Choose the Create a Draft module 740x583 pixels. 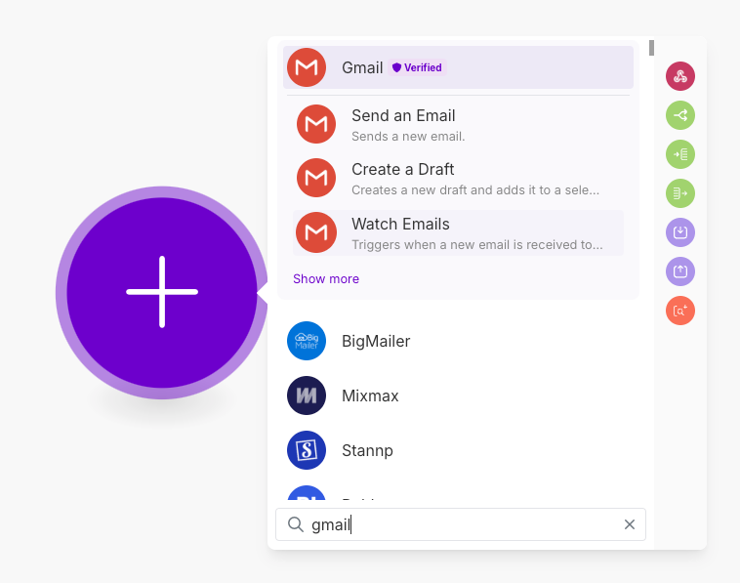pos(458,179)
